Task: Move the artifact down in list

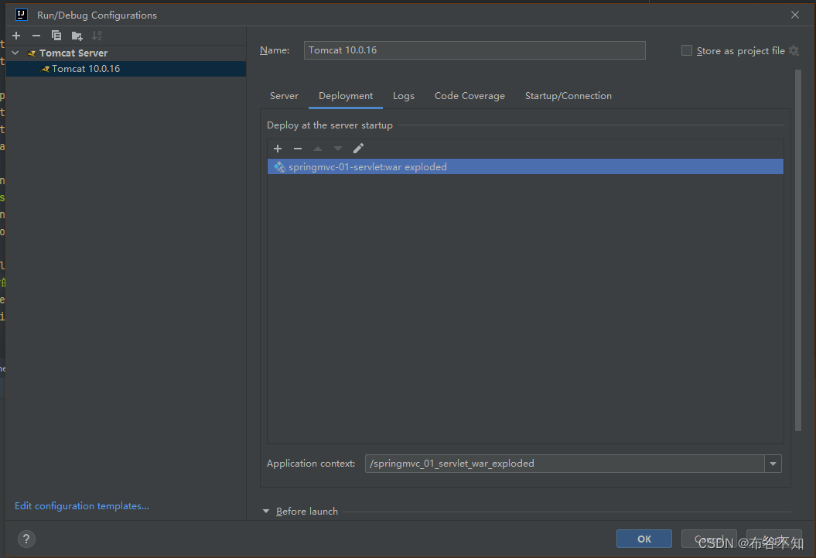Action: (x=338, y=149)
